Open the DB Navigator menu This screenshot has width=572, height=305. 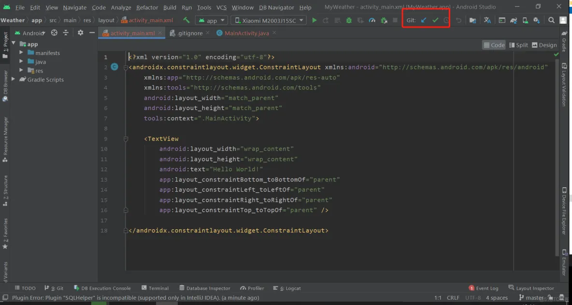click(x=276, y=7)
